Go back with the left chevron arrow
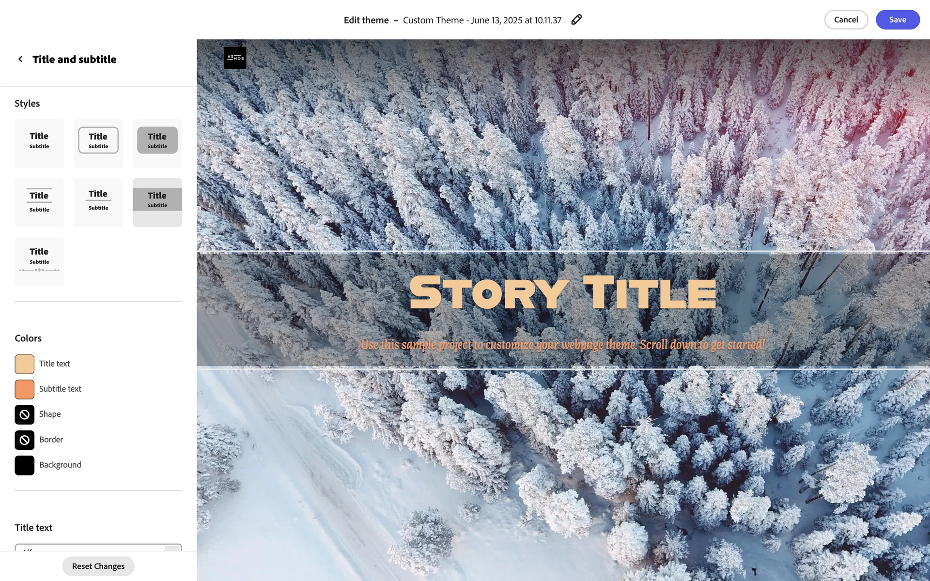The height and width of the screenshot is (581, 930). tap(20, 59)
